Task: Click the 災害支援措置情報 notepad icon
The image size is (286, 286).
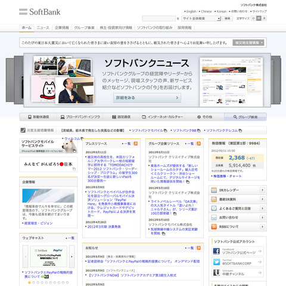Action: tap(23, 130)
